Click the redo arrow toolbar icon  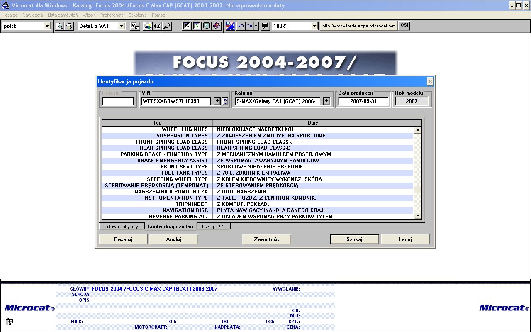[249, 26]
